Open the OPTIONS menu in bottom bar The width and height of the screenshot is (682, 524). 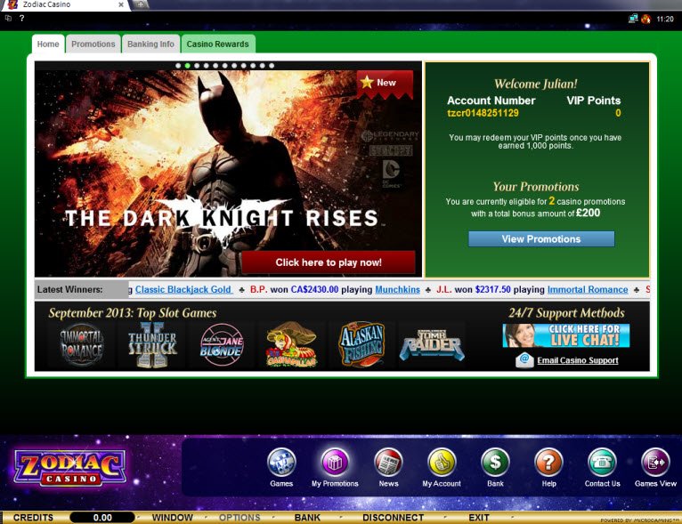240,518
